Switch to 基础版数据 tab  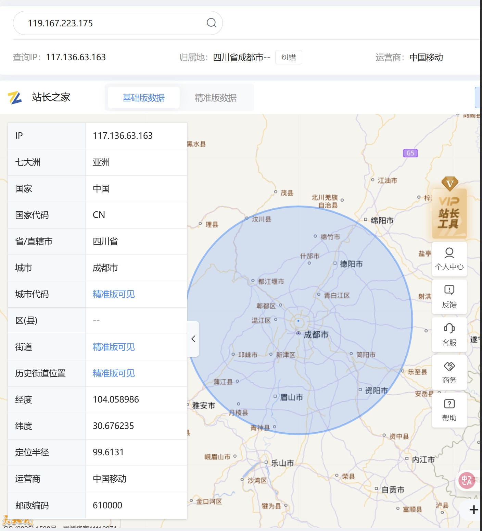(144, 98)
